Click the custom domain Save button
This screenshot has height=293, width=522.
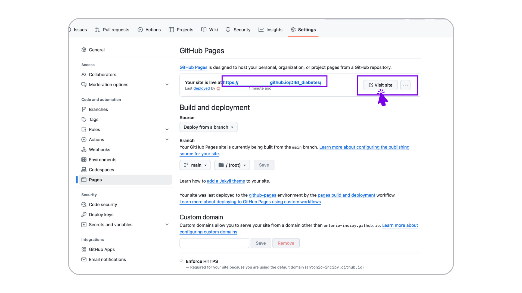(x=261, y=243)
